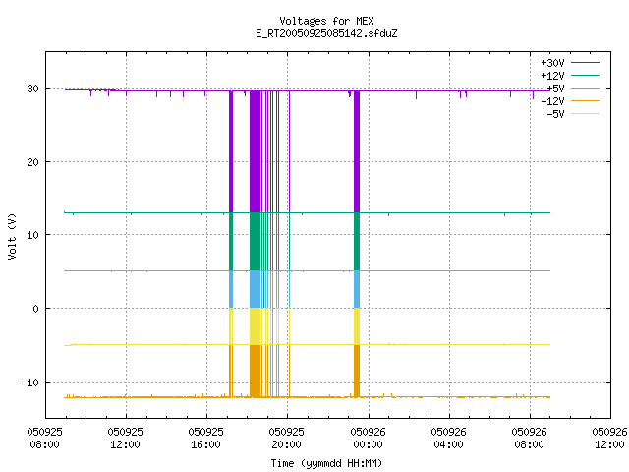The width and height of the screenshot is (629, 472).
Task: Click the -5V legend label
Action: (x=555, y=114)
